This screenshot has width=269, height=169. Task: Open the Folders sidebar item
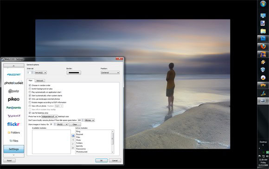point(14,132)
